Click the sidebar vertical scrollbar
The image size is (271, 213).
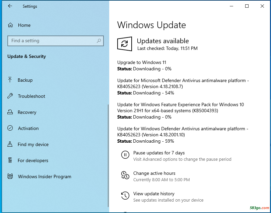tap(108, 155)
